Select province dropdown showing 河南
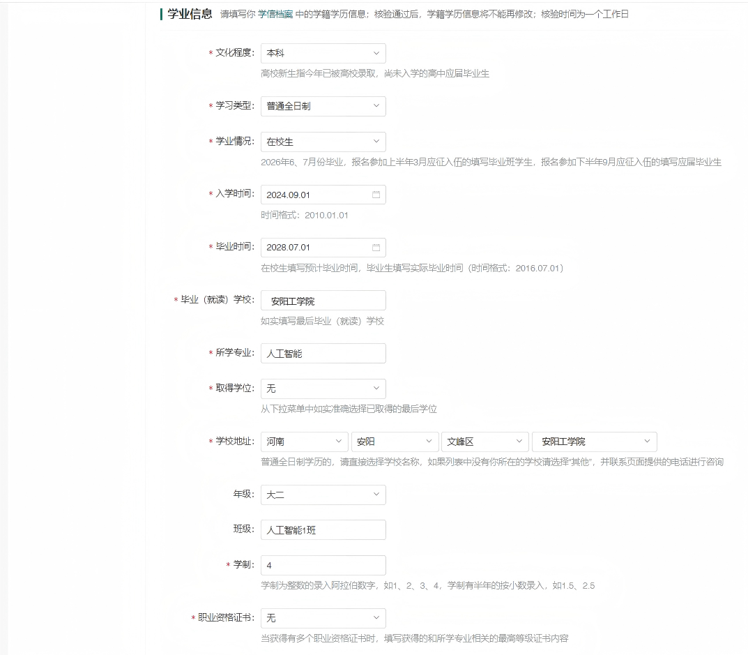Screen dimensions: 748x655 coord(304,442)
